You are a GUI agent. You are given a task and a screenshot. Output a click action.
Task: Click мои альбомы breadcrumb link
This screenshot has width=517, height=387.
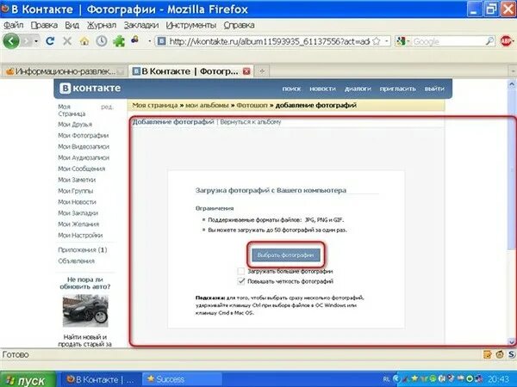(207, 105)
